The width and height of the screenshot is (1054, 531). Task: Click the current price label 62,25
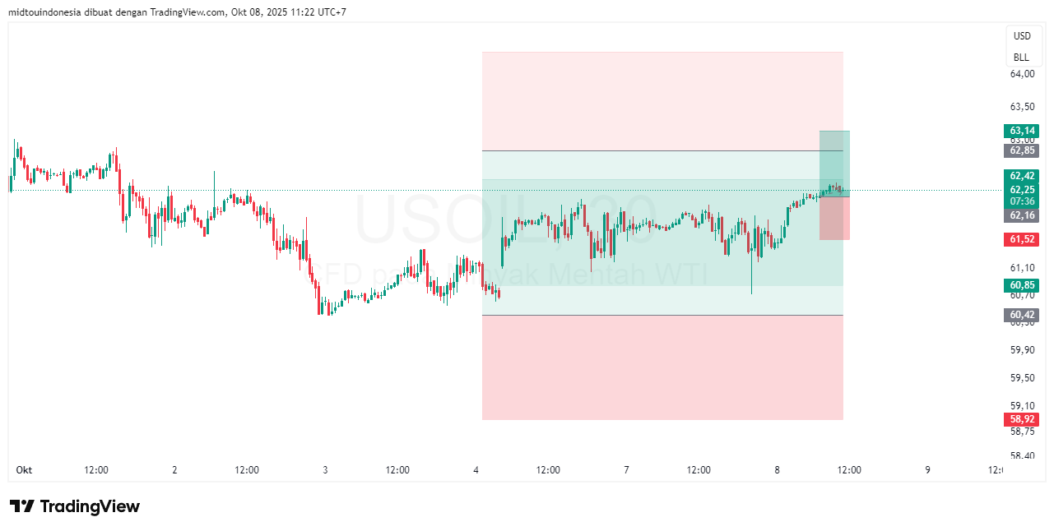[1022, 190]
